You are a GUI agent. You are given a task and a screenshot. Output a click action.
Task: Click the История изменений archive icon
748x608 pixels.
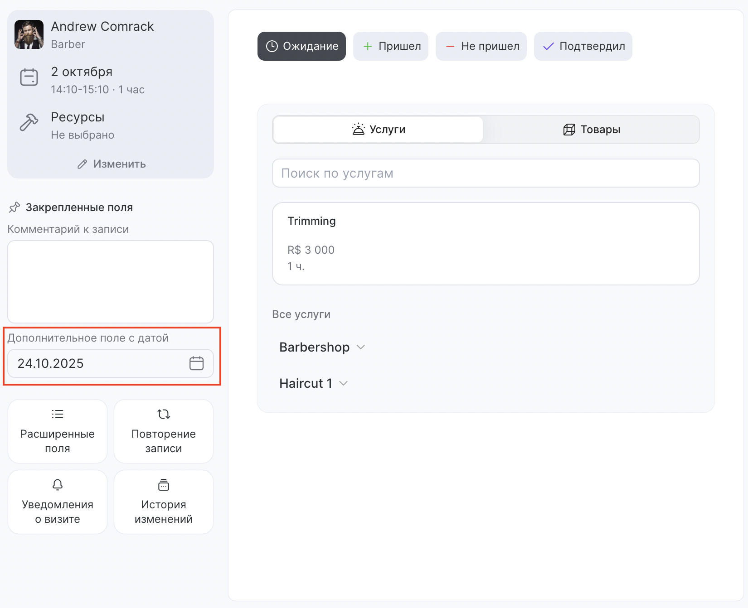point(164,485)
